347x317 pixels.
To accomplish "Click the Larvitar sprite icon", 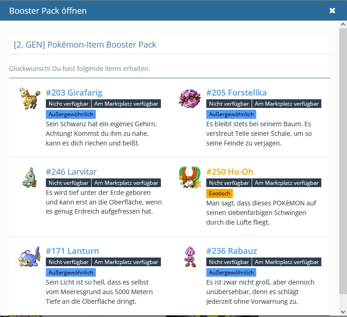I will pos(29,177).
